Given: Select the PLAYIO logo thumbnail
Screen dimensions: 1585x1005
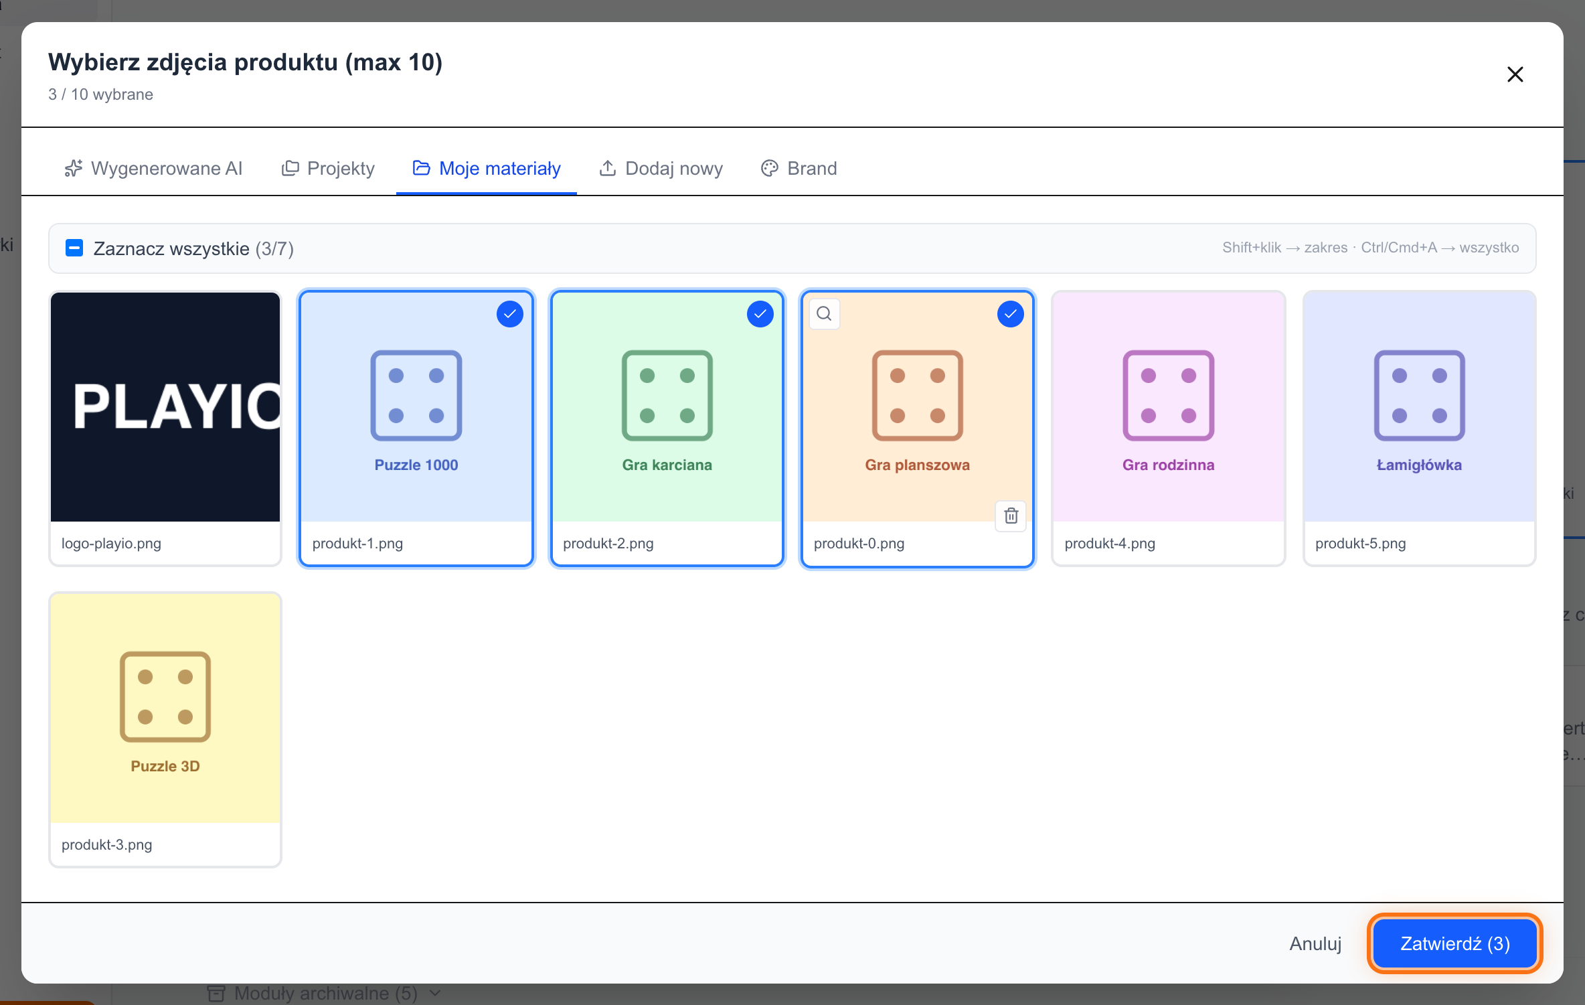Looking at the screenshot, I should (165, 407).
